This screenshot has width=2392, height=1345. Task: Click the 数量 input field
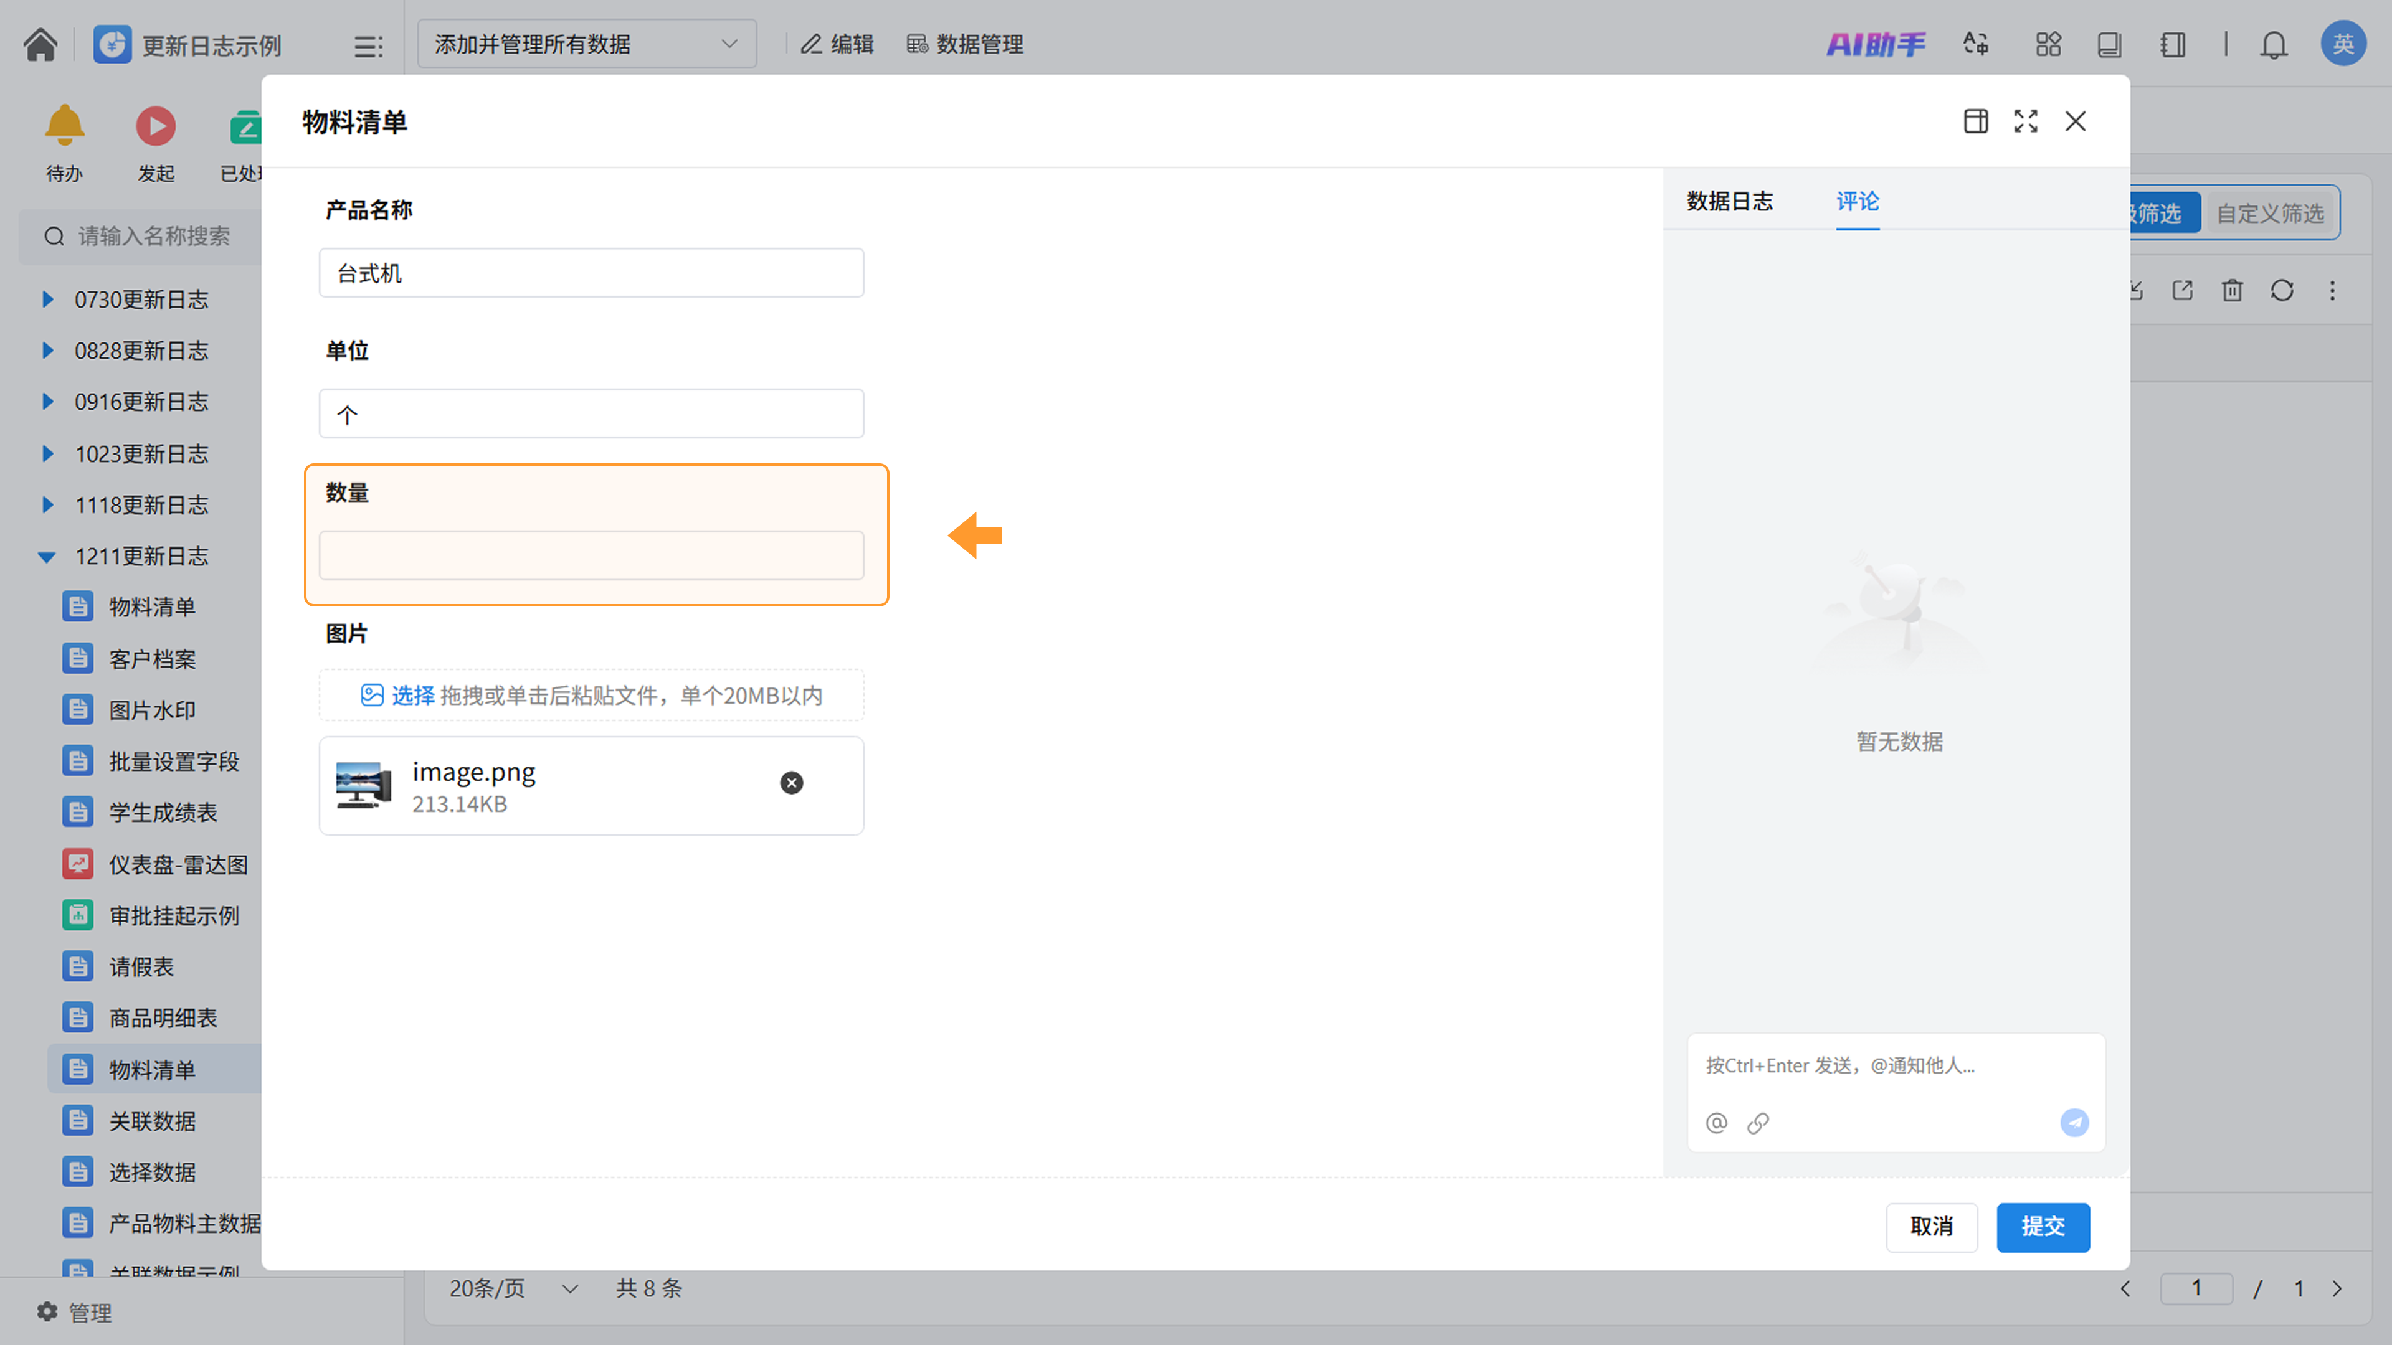[x=591, y=556]
